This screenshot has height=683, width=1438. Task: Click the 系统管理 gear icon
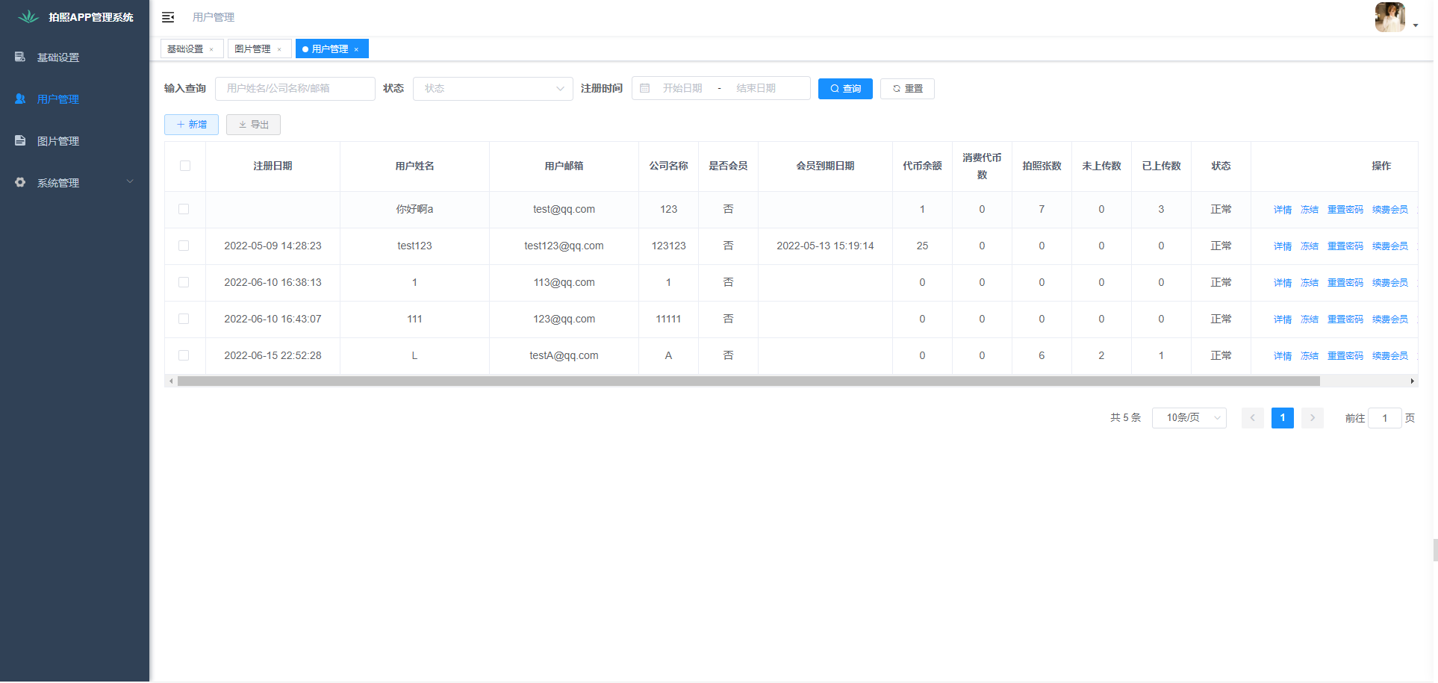click(x=20, y=183)
